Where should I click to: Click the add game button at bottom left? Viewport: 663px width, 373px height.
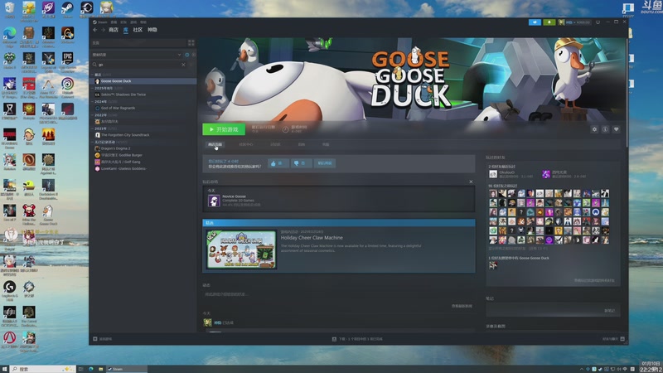tap(102, 339)
